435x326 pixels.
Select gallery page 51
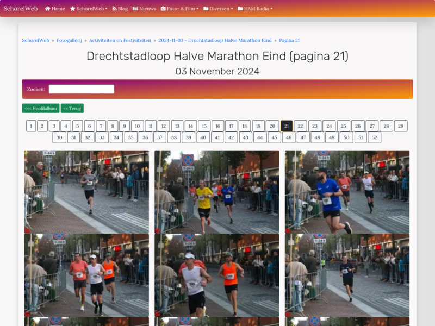pos(361,137)
